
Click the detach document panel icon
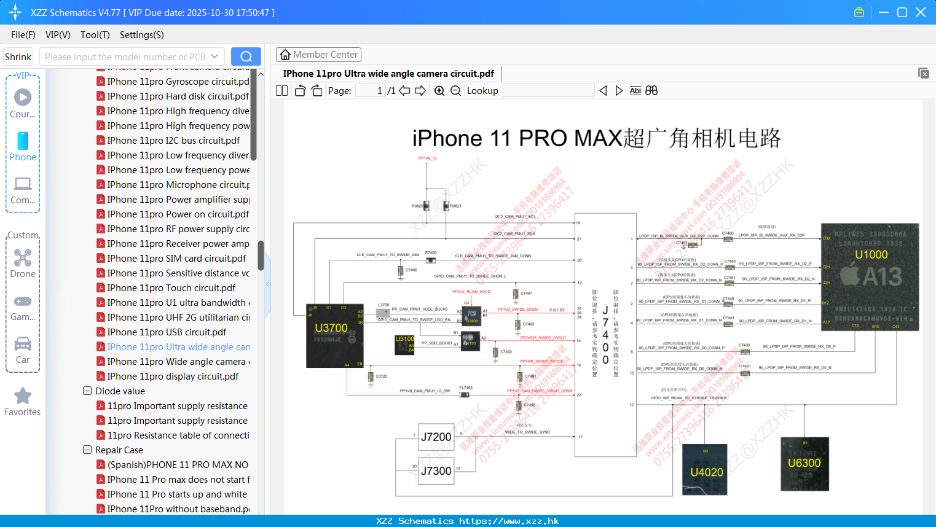tap(924, 73)
